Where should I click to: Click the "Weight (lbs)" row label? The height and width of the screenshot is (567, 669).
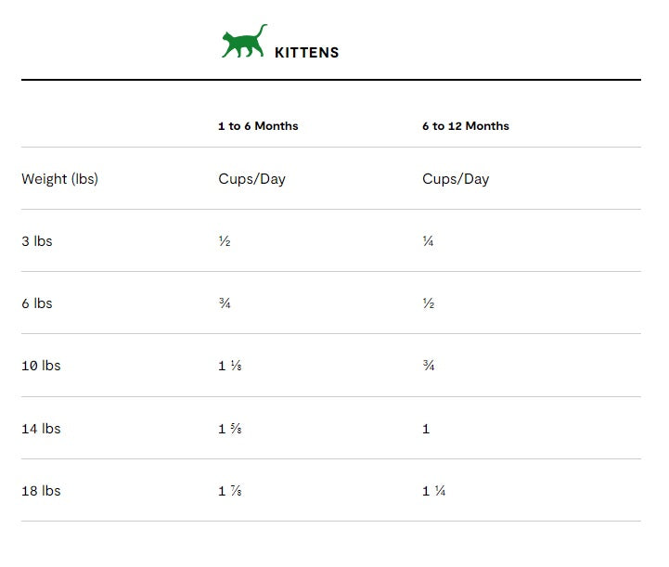pyautogui.click(x=59, y=179)
